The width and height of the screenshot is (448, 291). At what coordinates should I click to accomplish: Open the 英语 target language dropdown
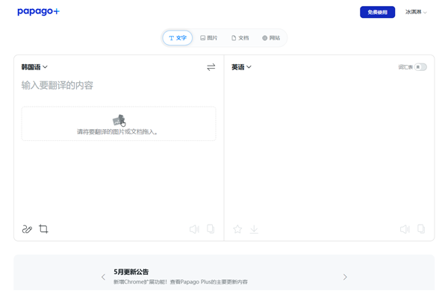[x=241, y=67]
